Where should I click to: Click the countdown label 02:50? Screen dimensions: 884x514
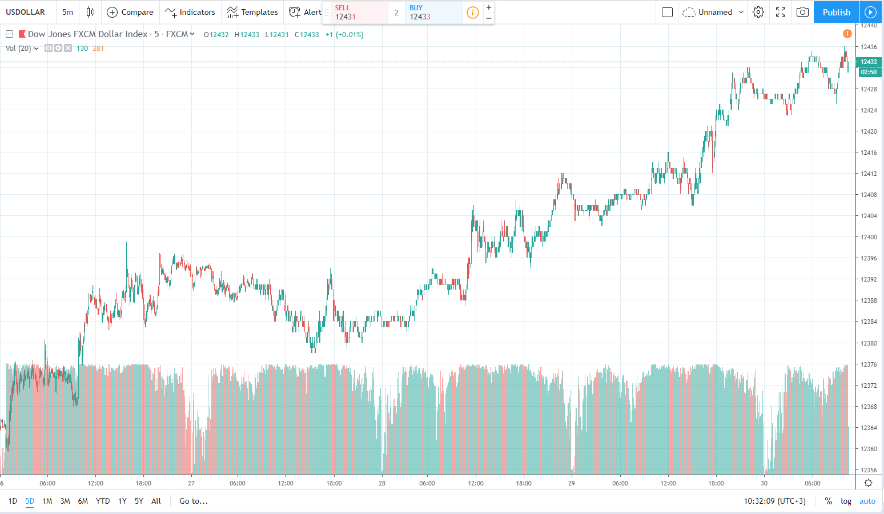[x=869, y=72]
